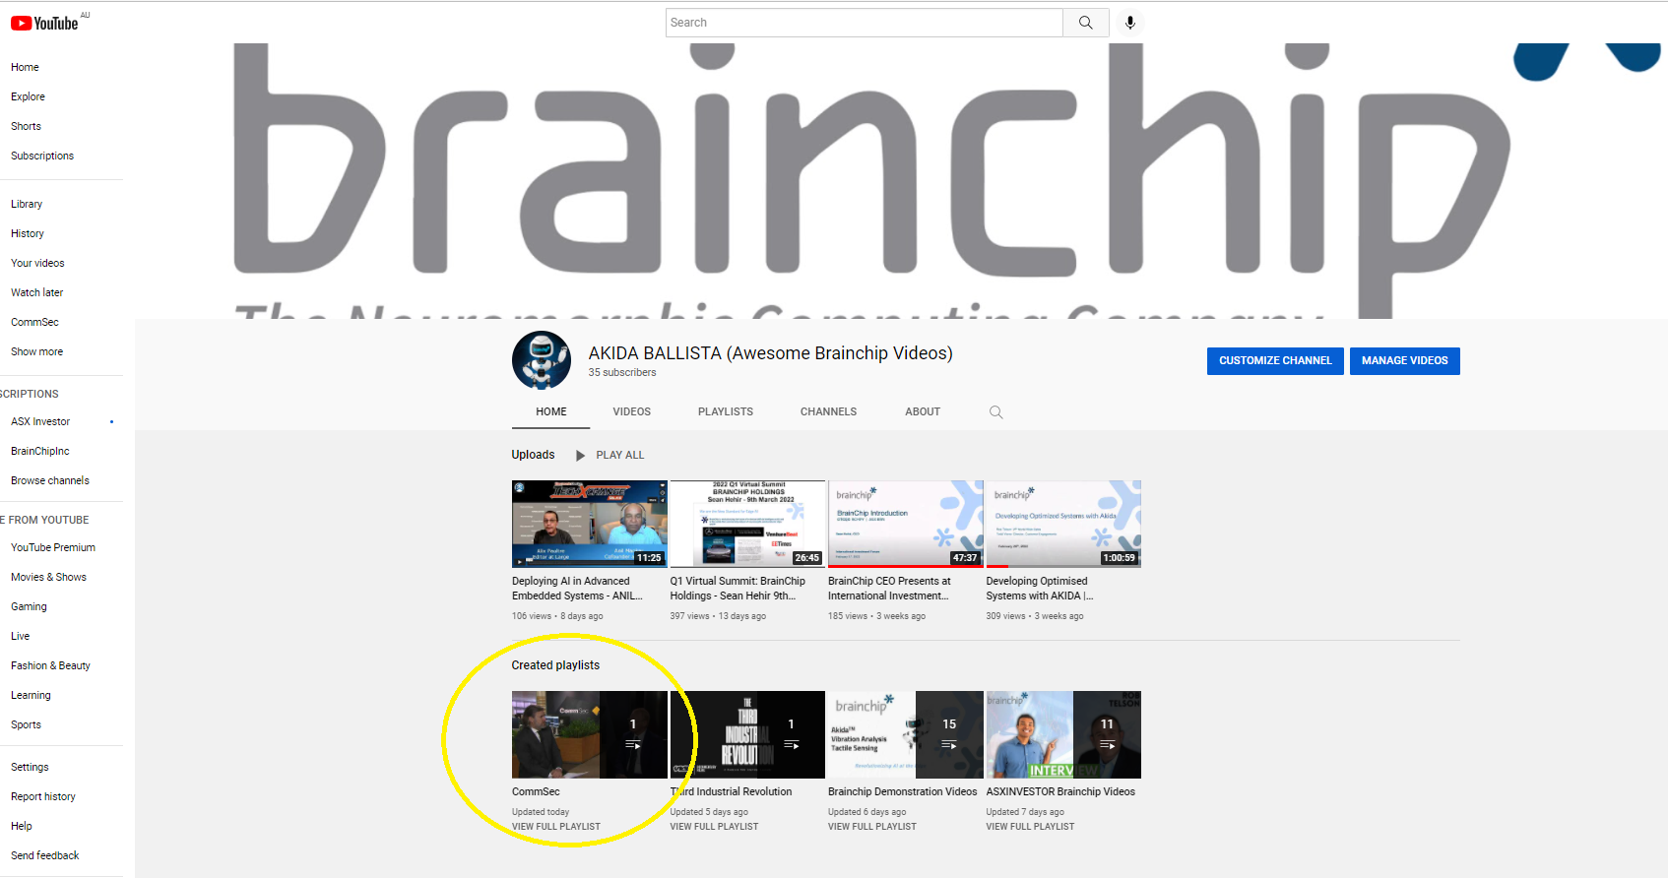Click inside the Search input field
Viewport: 1668px width, 878px height.
(x=863, y=23)
